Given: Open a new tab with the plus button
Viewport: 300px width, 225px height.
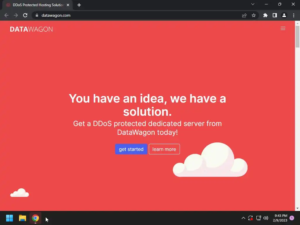Looking at the screenshot, I should (x=79, y=5).
